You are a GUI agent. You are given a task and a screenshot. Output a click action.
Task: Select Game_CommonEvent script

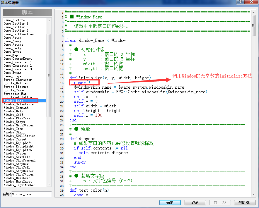pyautogui.click(x=18, y=59)
